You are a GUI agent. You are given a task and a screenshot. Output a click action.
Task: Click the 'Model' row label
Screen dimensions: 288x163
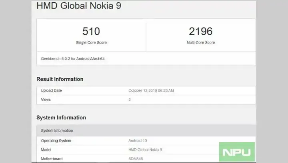click(x=46, y=150)
